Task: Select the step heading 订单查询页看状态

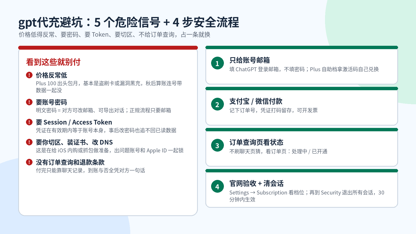Action: click(256, 142)
